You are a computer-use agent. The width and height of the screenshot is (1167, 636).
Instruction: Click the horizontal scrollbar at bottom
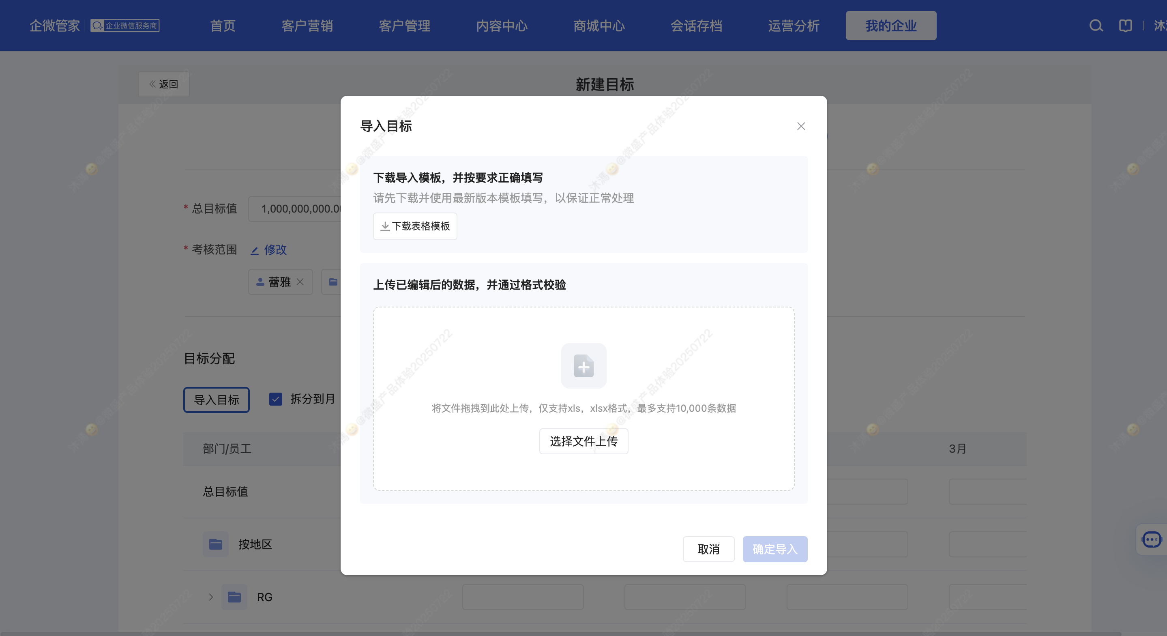point(561,633)
